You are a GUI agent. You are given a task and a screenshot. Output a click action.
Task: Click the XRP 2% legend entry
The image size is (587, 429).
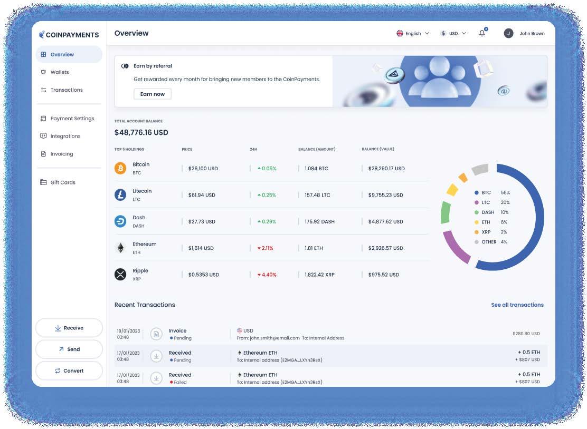point(490,232)
